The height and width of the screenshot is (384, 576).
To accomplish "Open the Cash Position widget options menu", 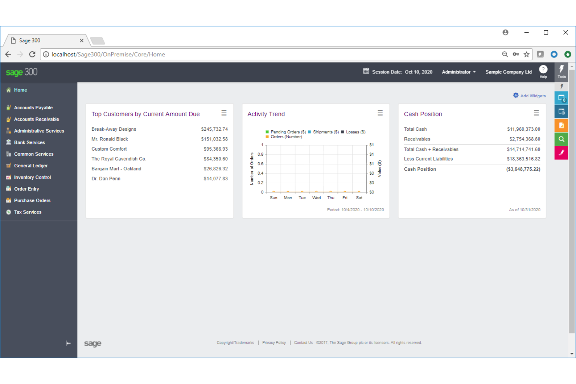I will click(x=536, y=113).
